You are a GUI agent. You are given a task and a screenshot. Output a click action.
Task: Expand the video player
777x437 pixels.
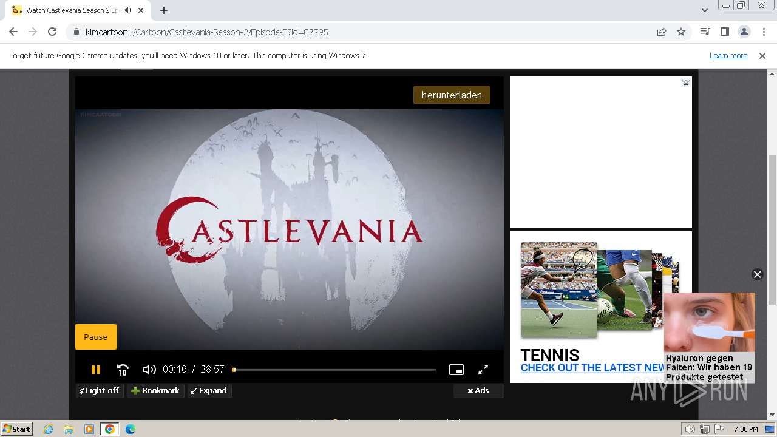pyautogui.click(x=209, y=391)
